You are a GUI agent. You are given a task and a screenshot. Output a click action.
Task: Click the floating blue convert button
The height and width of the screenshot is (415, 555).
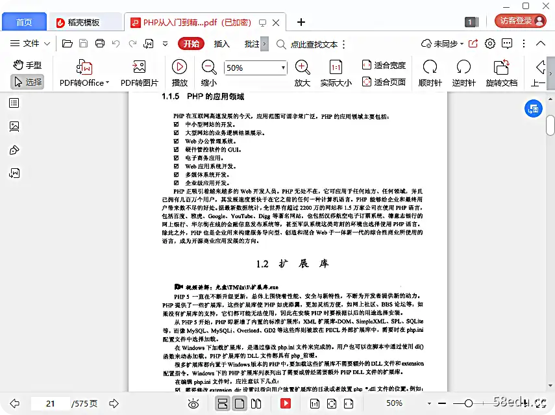534,108
